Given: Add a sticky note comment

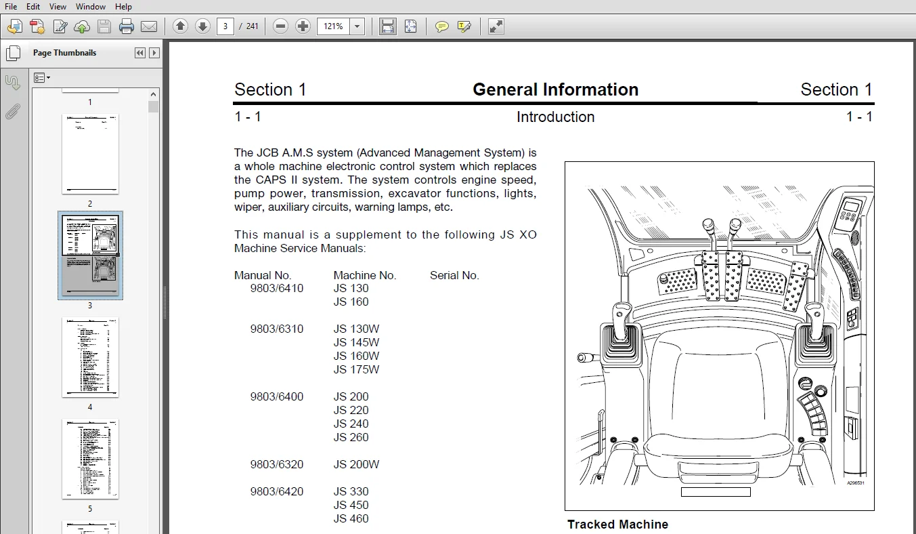Looking at the screenshot, I should [441, 27].
